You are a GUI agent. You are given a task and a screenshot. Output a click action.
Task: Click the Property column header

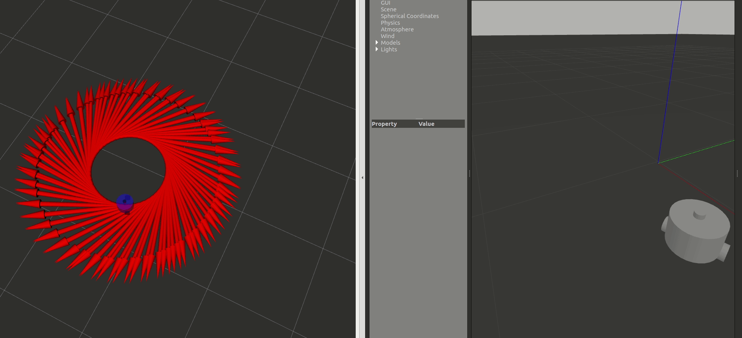tap(384, 124)
